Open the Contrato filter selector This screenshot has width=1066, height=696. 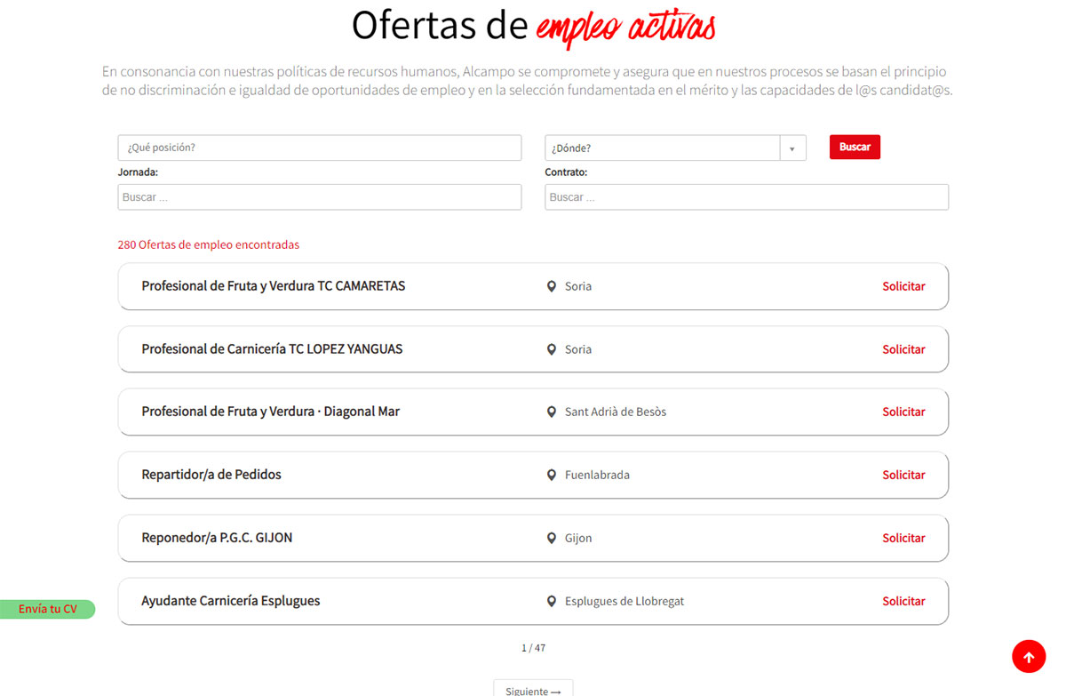tap(746, 197)
